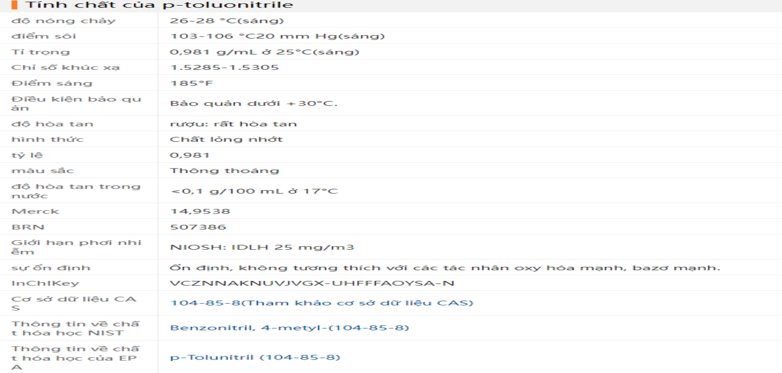Click the color value 'Thông thoáng'
The image size is (782, 373).
225,170
